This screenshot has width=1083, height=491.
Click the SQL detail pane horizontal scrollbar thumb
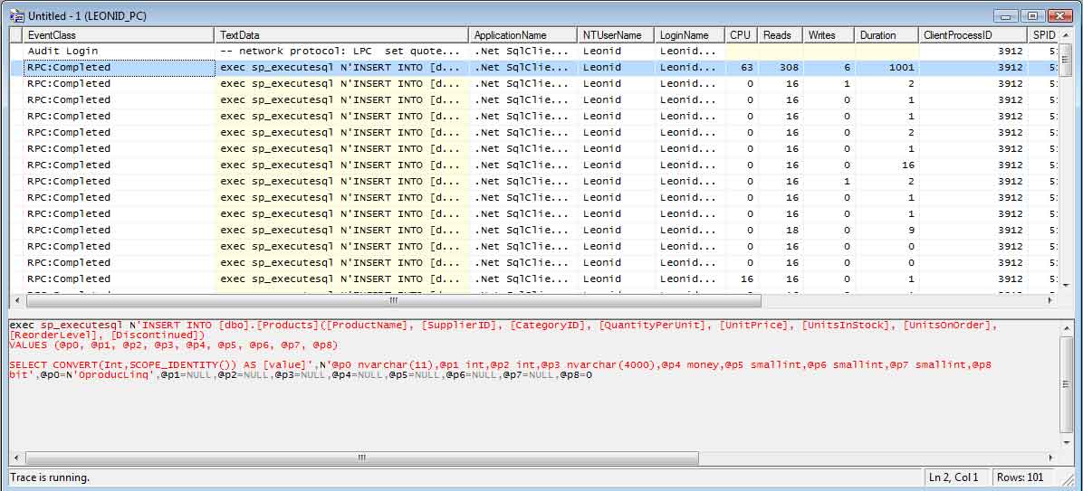[x=362, y=458]
